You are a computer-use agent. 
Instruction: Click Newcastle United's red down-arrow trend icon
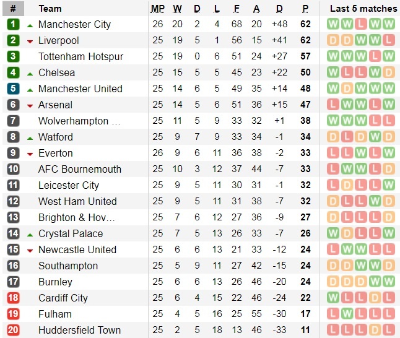click(x=30, y=250)
